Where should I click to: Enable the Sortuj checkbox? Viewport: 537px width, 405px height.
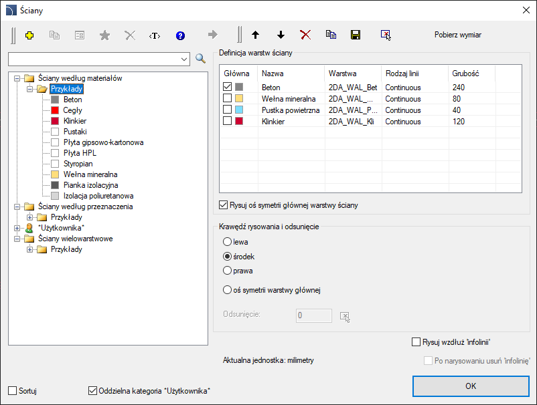tap(12, 391)
